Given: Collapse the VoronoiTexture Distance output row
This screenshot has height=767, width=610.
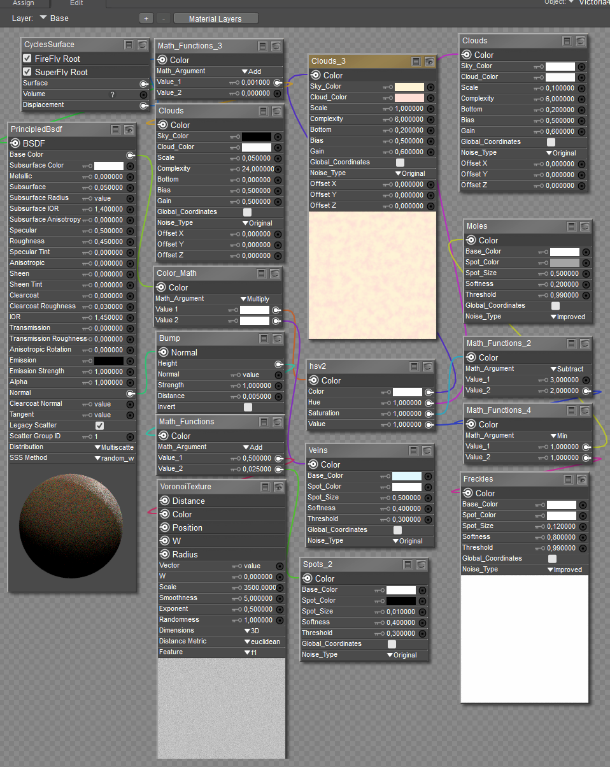Looking at the screenshot, I should click(164, 501).
